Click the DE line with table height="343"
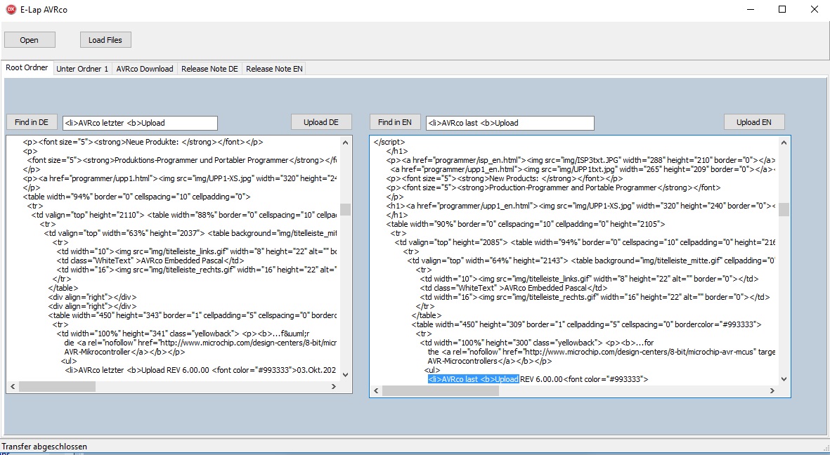Screen dimensions: 830x455 click(192, 315)
